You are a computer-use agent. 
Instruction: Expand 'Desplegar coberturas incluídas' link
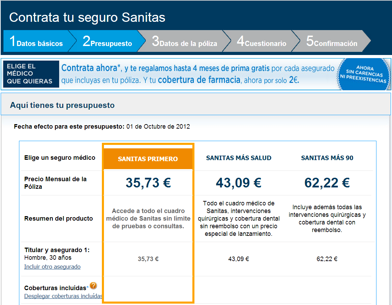click(63, 296)
